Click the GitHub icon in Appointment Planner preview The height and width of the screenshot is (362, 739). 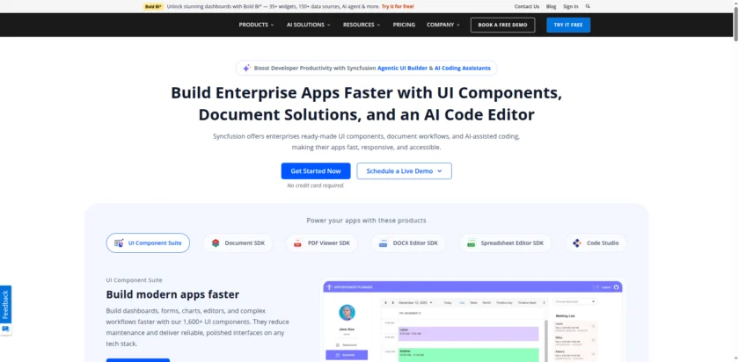(x=616, y=287)
